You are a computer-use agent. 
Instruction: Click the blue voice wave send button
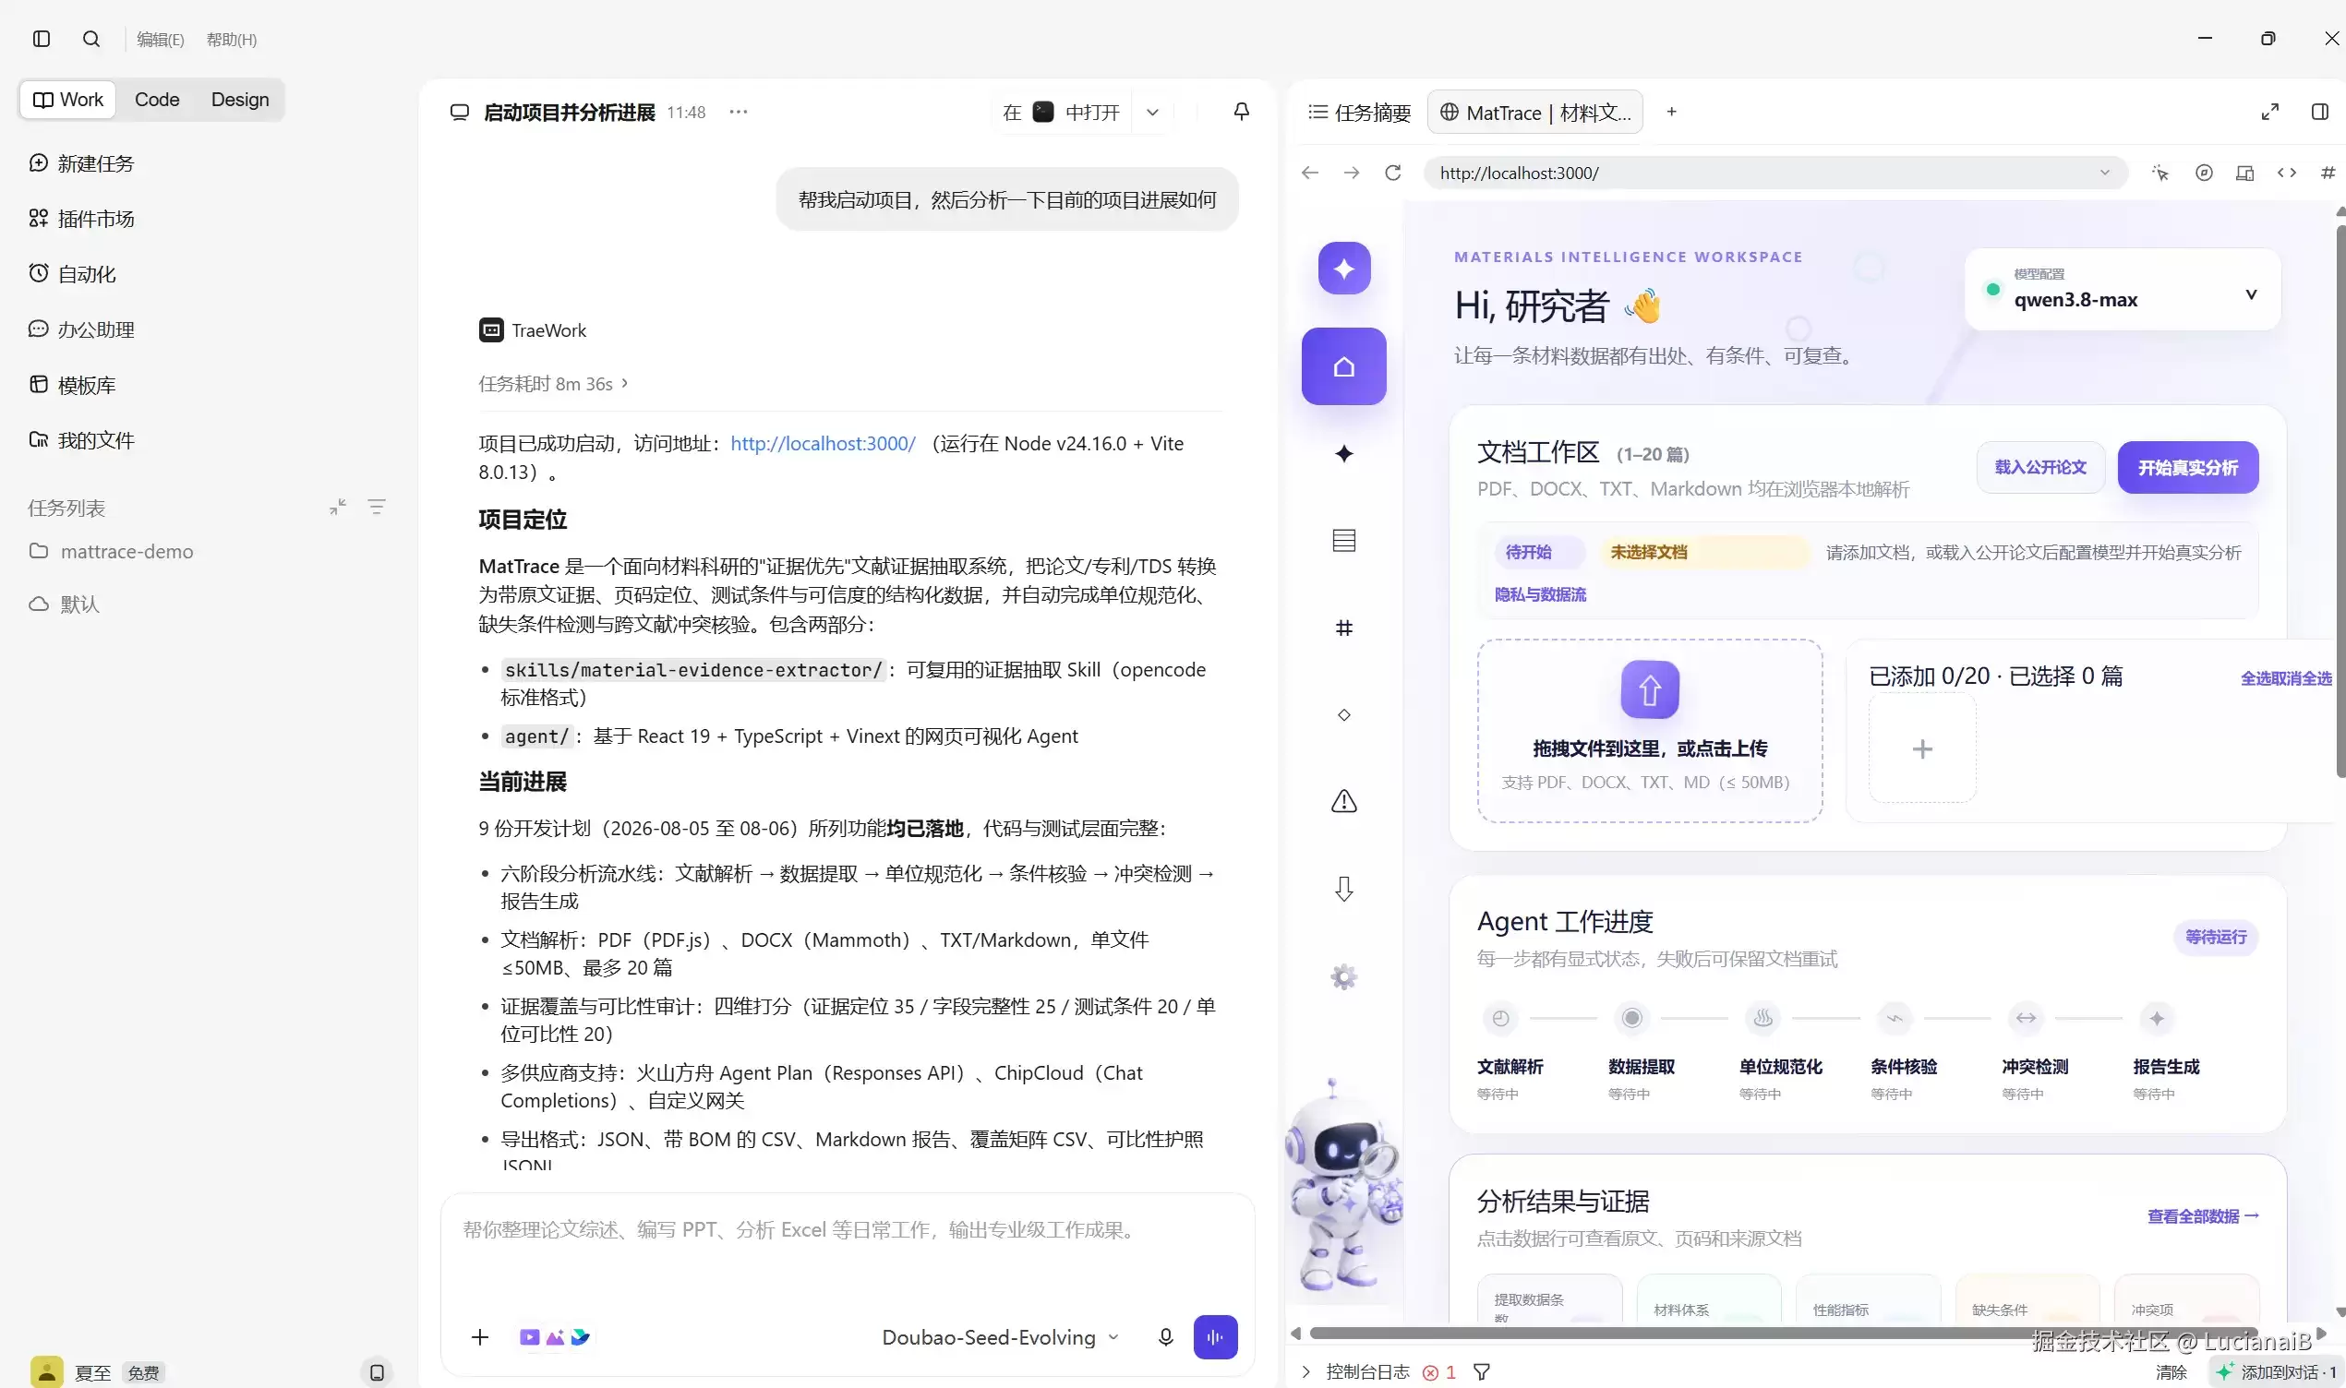click(x=1215, y=1336)
